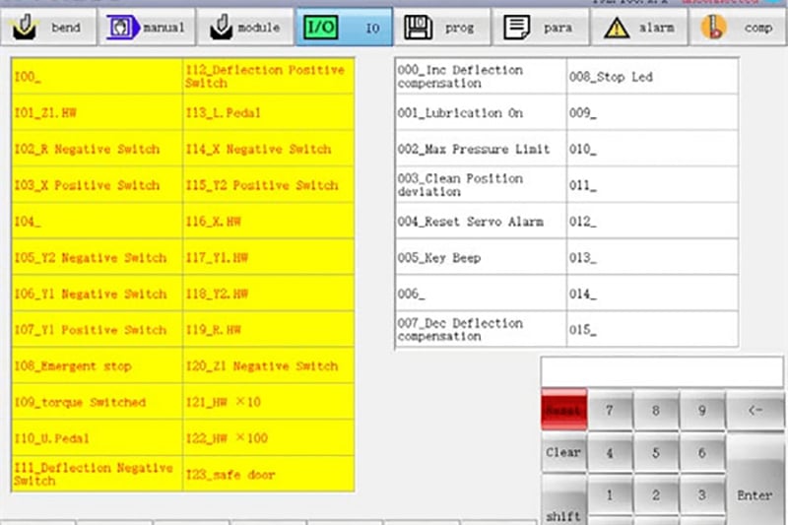Switch to the prog tab label

click(x=459, y=29)
